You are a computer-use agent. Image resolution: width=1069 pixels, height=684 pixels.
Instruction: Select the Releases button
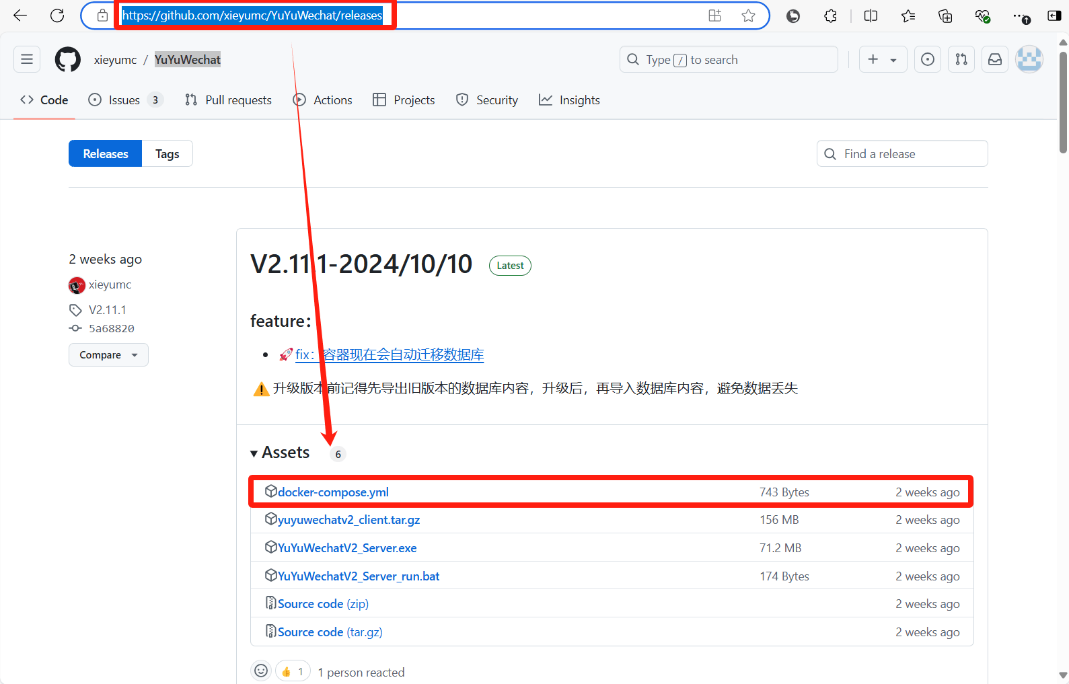point(105,153)
